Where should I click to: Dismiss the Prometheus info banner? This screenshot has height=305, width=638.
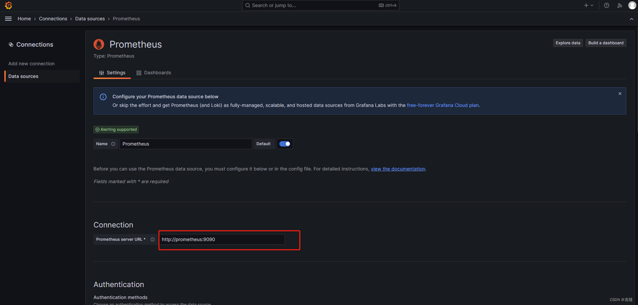[x=620, y=94]
